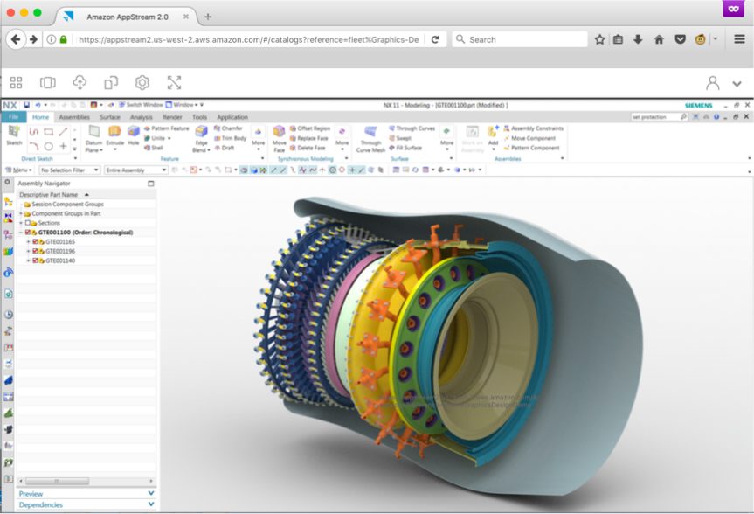Switch to the Assemblies ribbon tab
The image size is (754, 514).
pos(74,117)
